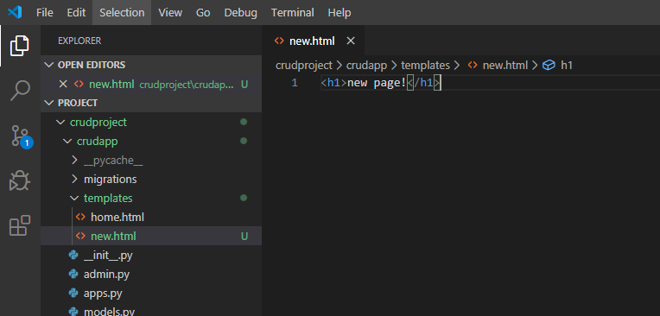Click the modified dot beside crudproject
This screenshot has height=316, width=660.
[x=244, y=122]
